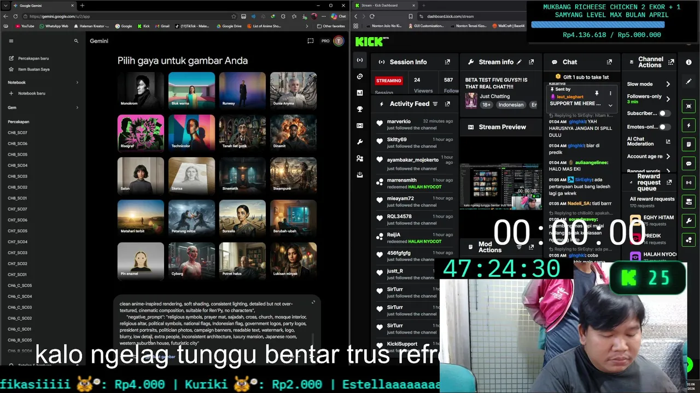This screenshot has height=393, width=700.
Task: Switch to the Google Gemini browser tab
Action: tap(44, 5)
